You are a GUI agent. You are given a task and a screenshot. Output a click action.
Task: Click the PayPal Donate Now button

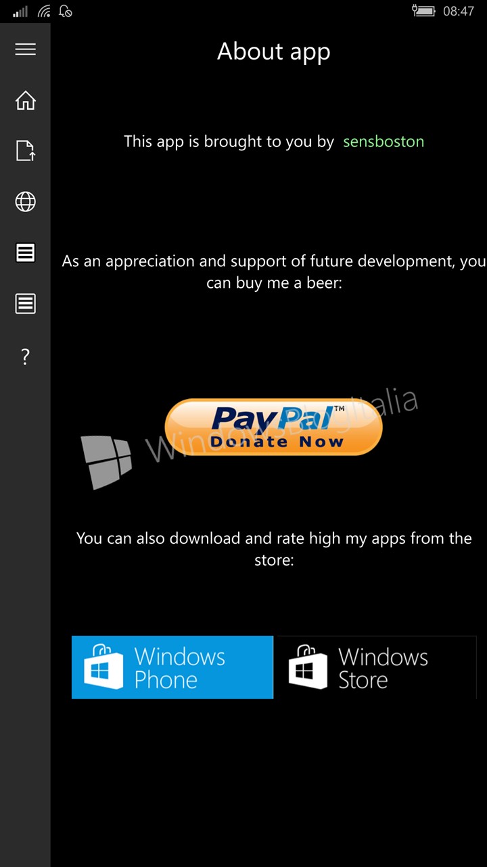[273, 427]
